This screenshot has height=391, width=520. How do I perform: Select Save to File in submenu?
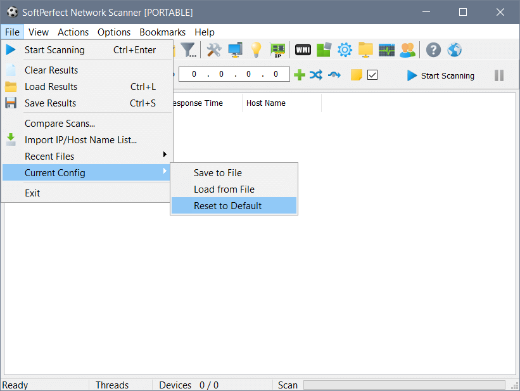(x=234, y=173)
